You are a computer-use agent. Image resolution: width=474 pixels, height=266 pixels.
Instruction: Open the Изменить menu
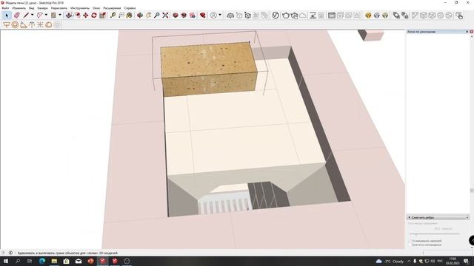click(19, 8)
